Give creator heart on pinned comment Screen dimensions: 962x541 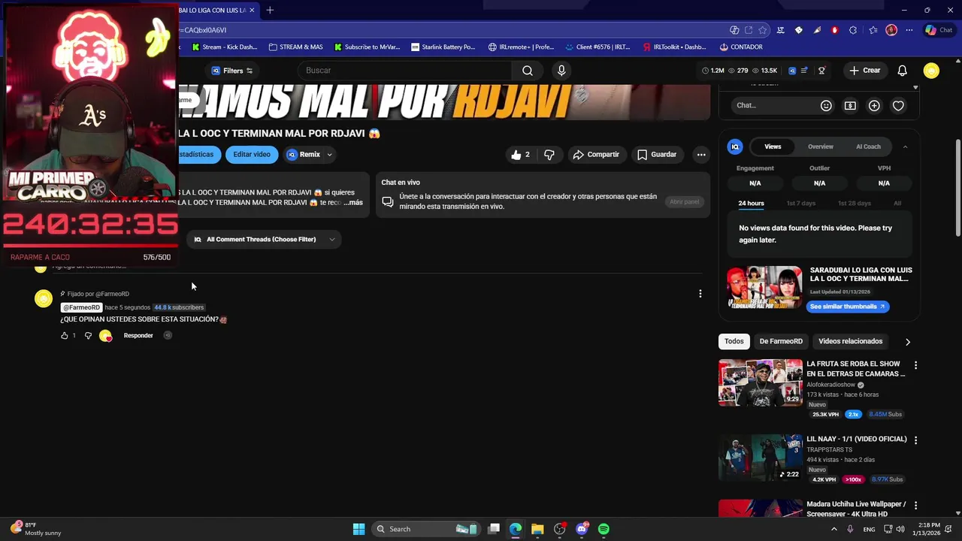tap(106, 336)
